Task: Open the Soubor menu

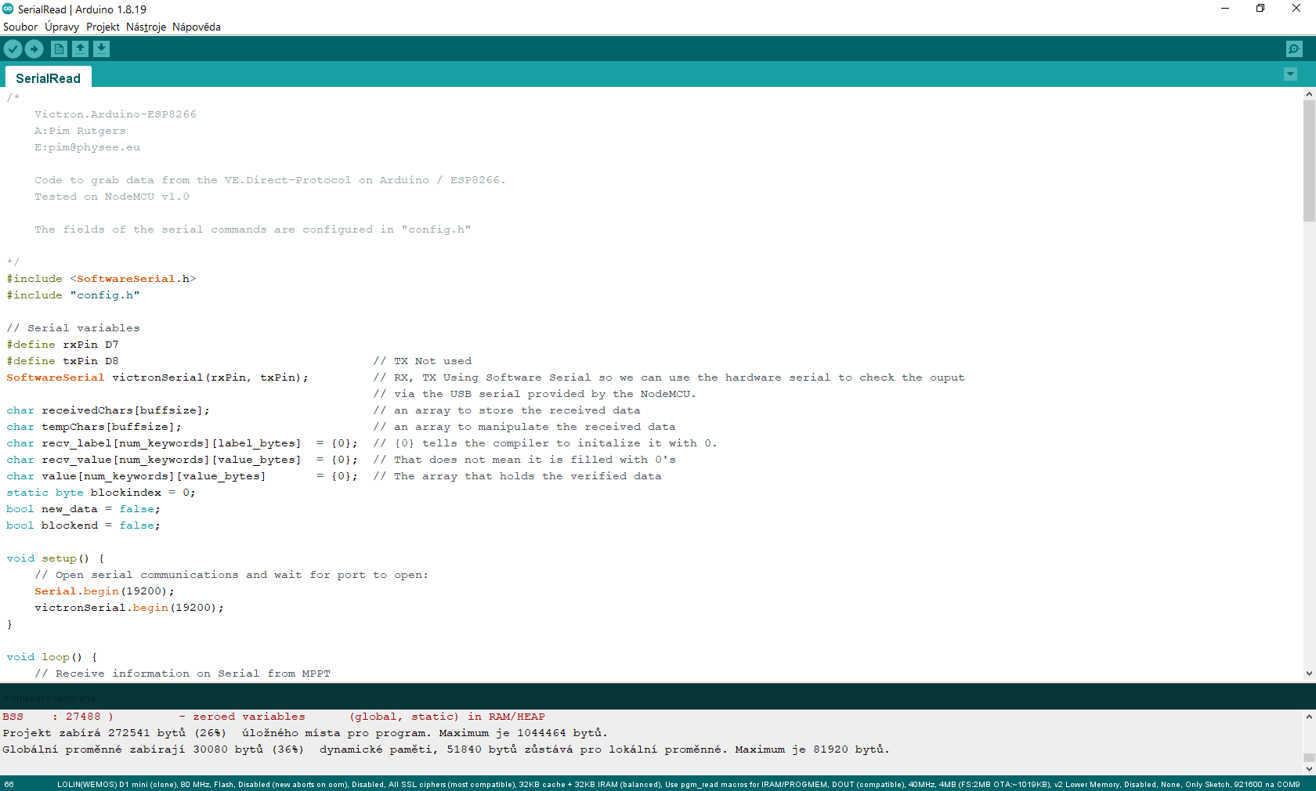Action: 20,27
